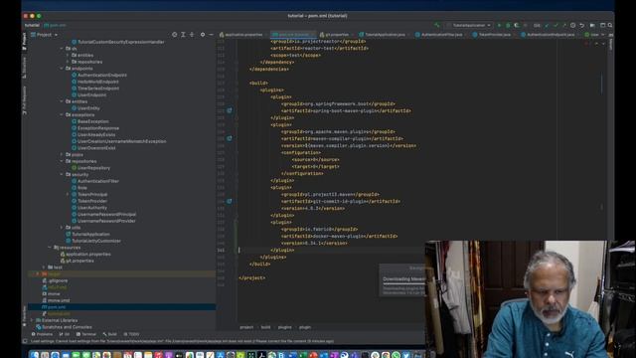This screenshot has height=358, width=636.
Task: Click Expand All in Project panel
Action: [183, 35]
